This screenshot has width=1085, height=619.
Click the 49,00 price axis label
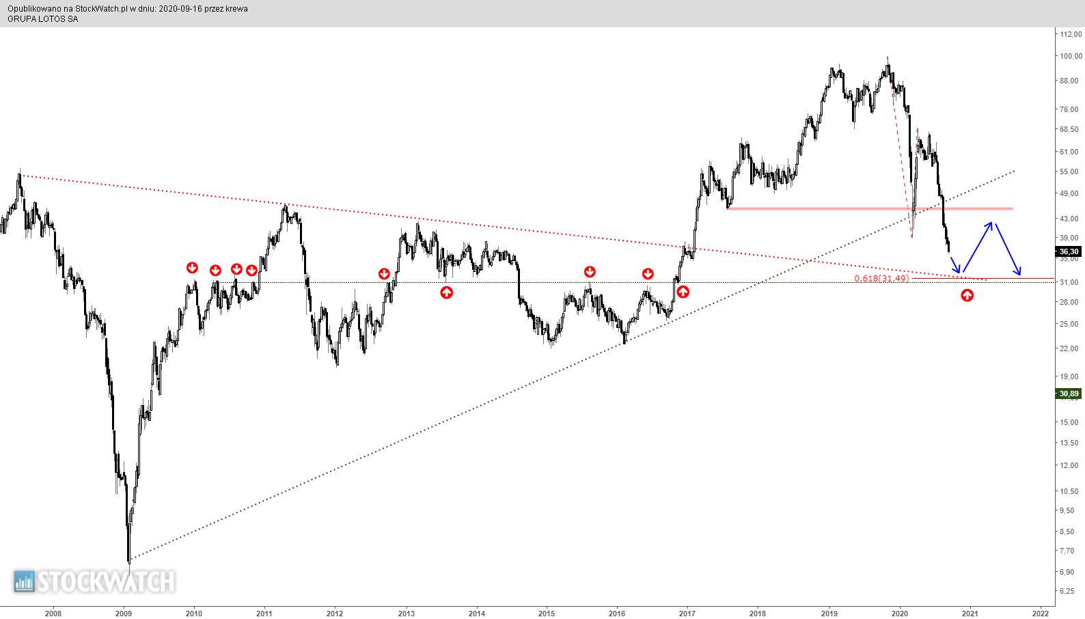1069,194
